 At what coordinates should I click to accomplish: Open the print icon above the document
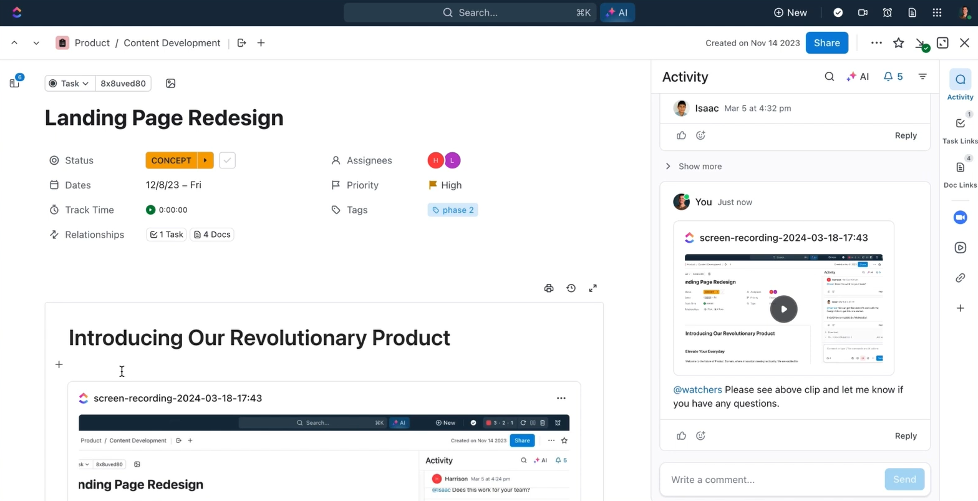click(x=548, y=288)
